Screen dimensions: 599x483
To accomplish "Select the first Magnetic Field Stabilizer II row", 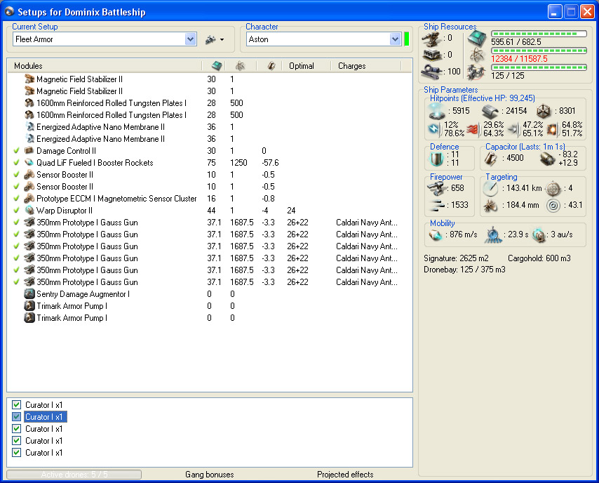I will pyautogui.click(x=209, y=79).
